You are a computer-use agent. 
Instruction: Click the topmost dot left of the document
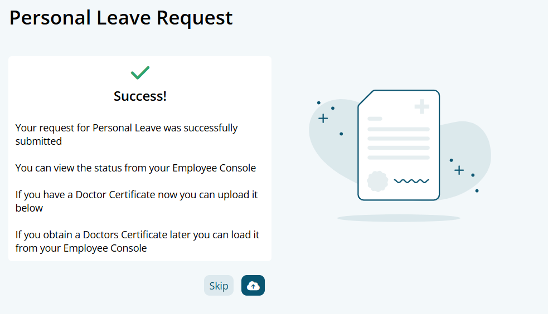319,102
